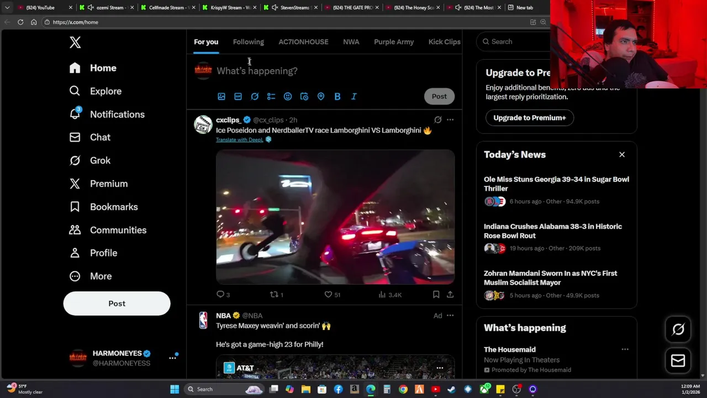Add a GIF in the composer
707x398 pixels.
(x=238, y=96)
